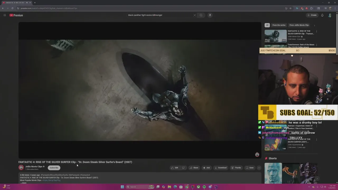Open YouTube account avatar menu
The width and height of the screenshot is (338, 190).
click(x=330, y=15)
